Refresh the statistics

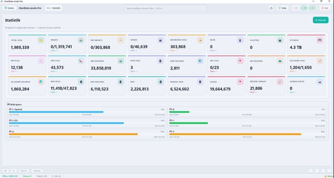(321, 20)
